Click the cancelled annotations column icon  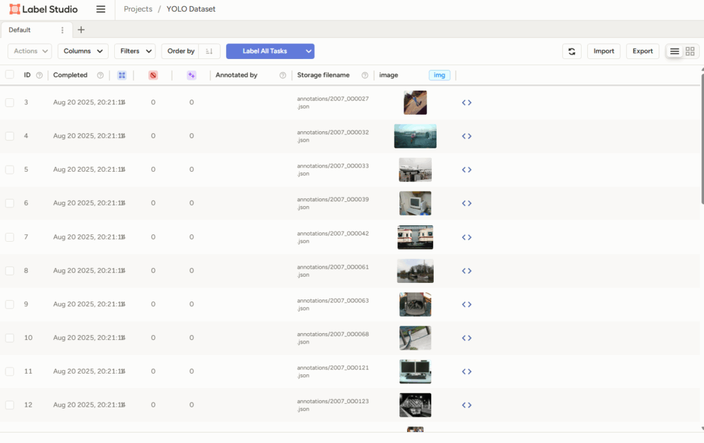tap(153, 76)
